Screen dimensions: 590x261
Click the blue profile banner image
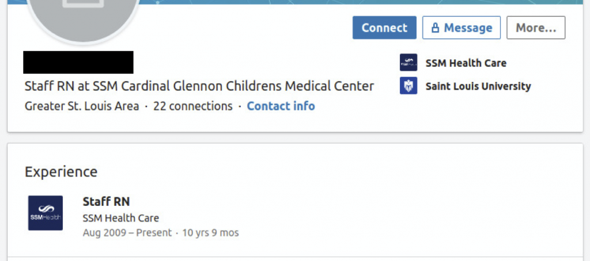[361, 2]
